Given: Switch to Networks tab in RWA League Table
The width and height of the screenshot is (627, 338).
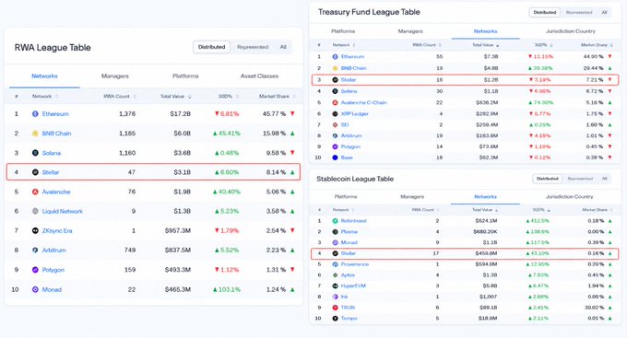Looking at the screenshot, I should [x=44, y=76].
